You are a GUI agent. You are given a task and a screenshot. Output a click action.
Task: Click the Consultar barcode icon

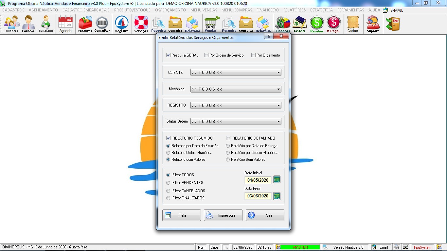tap(102, 24)
